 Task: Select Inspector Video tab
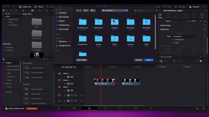160,16
